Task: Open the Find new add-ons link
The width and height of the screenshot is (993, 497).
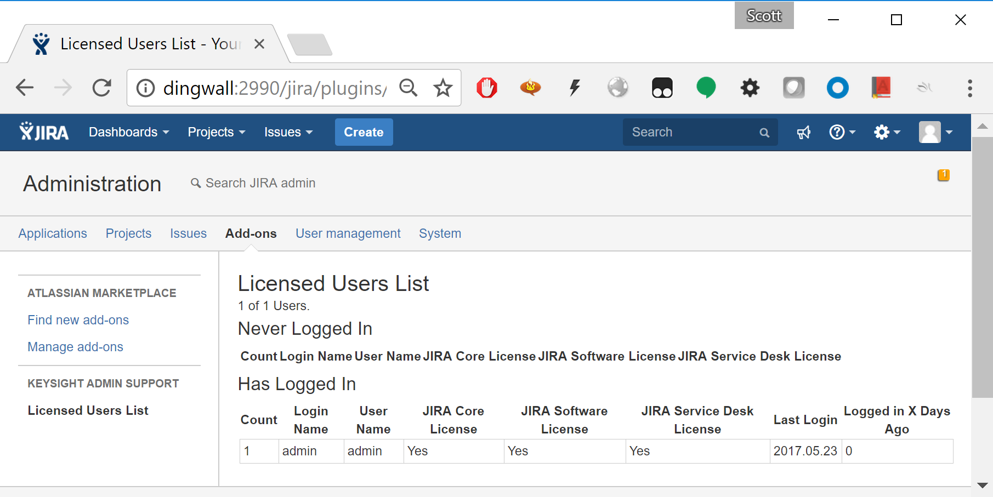Action: point(78,320)
